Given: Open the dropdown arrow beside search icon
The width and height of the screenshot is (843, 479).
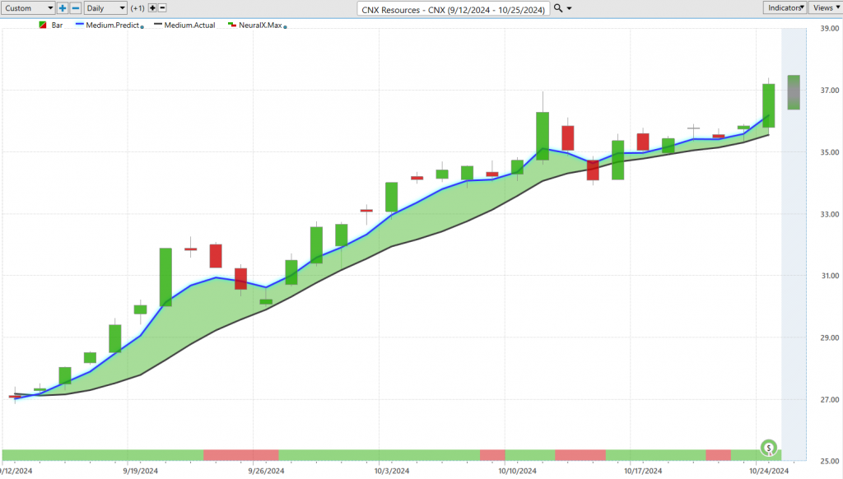Looking at the screenshot, I should (570, 8).
